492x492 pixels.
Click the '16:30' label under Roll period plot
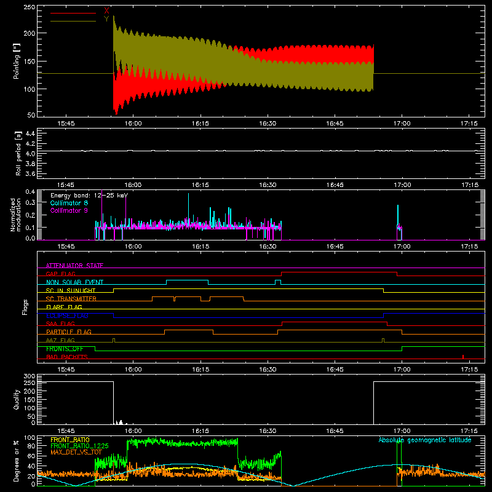point(268,185)
